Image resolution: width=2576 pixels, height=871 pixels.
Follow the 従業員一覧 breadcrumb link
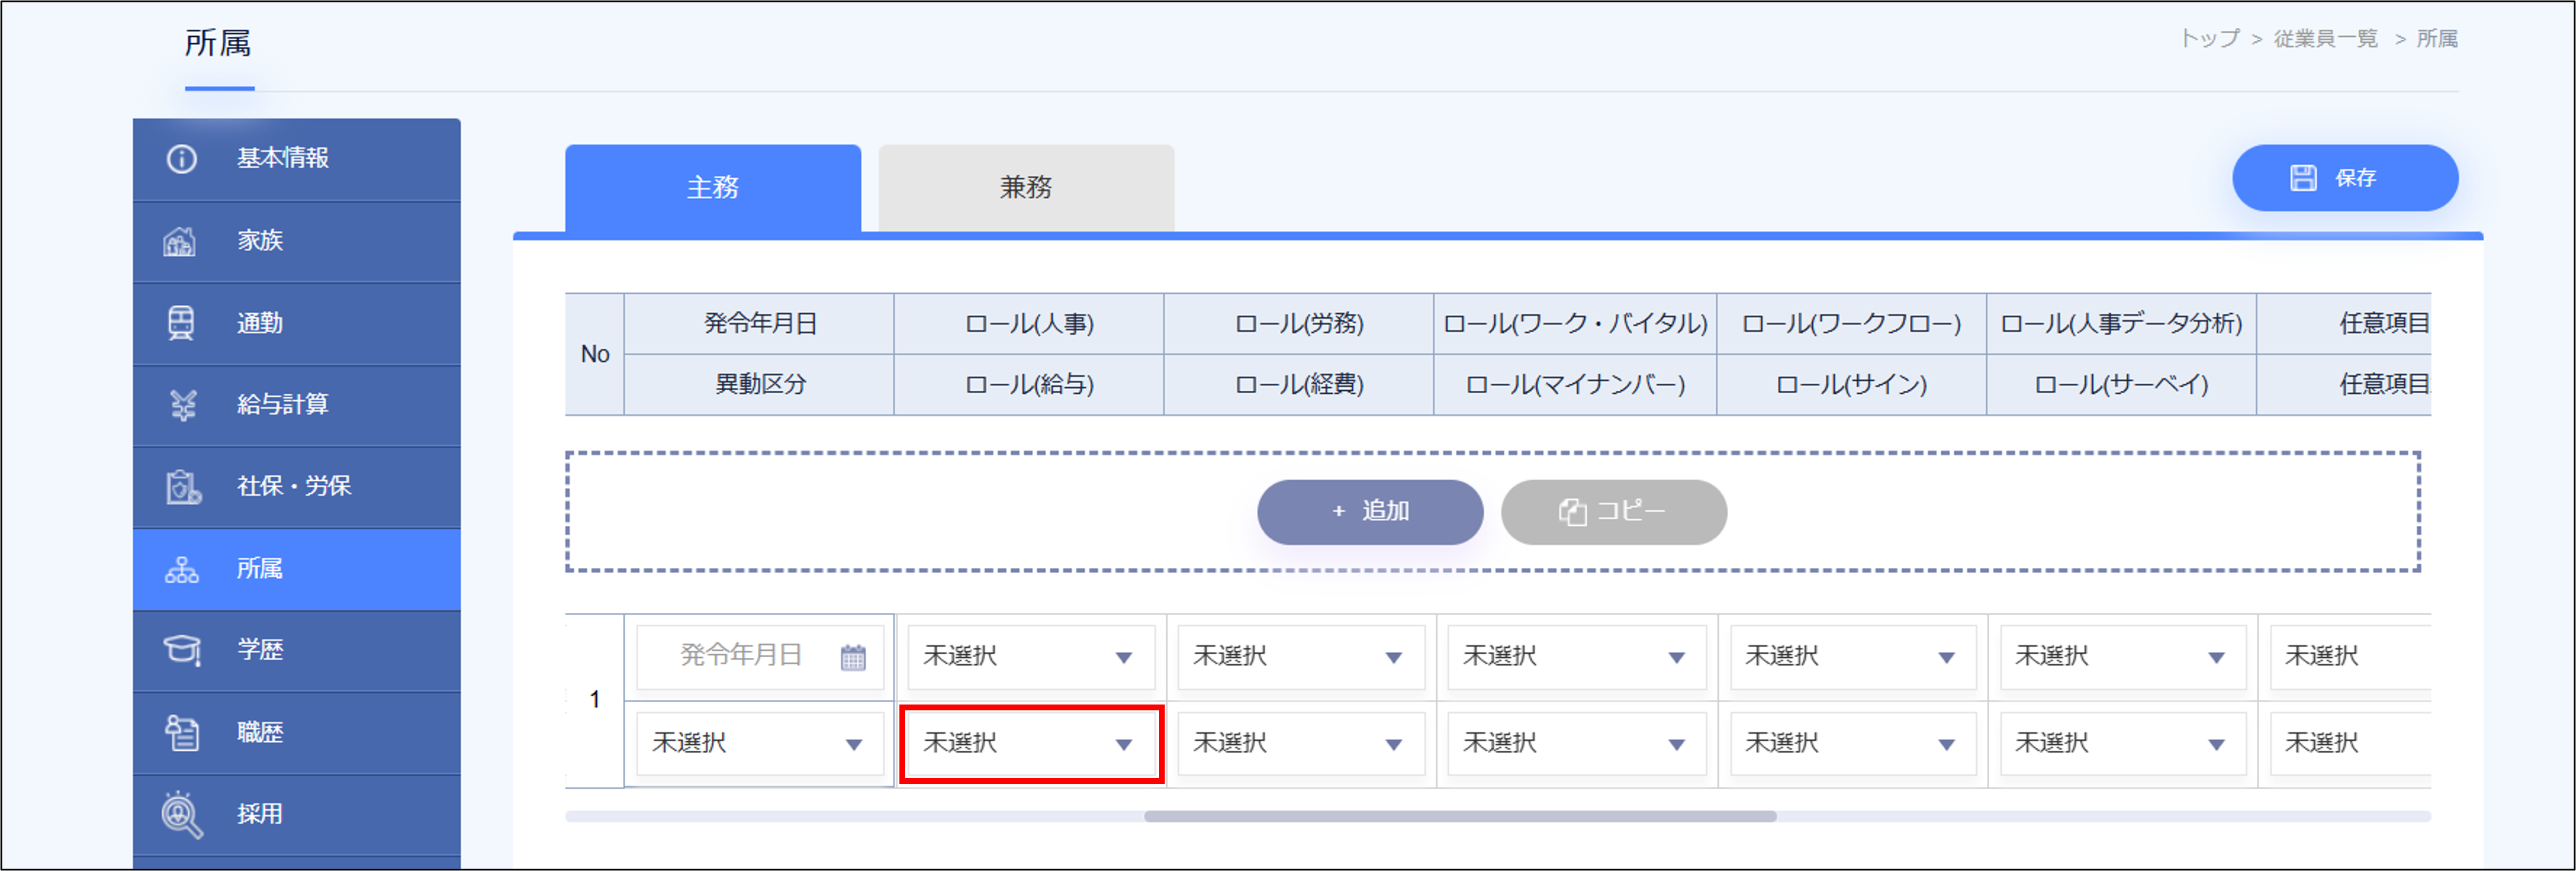point(2325,39)
